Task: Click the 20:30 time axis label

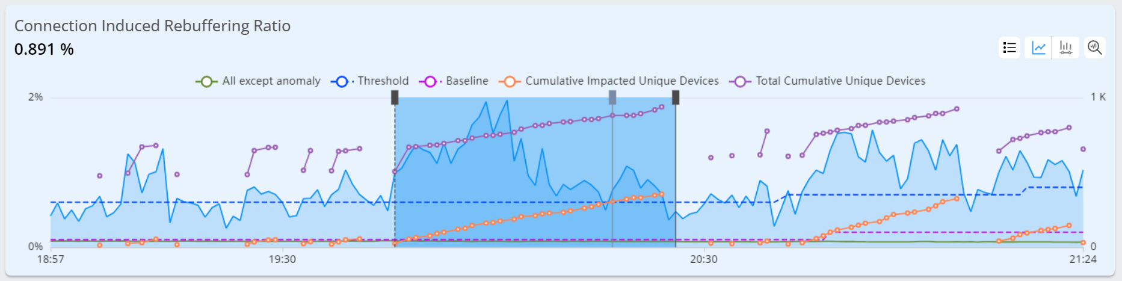Action: [703, 259]
